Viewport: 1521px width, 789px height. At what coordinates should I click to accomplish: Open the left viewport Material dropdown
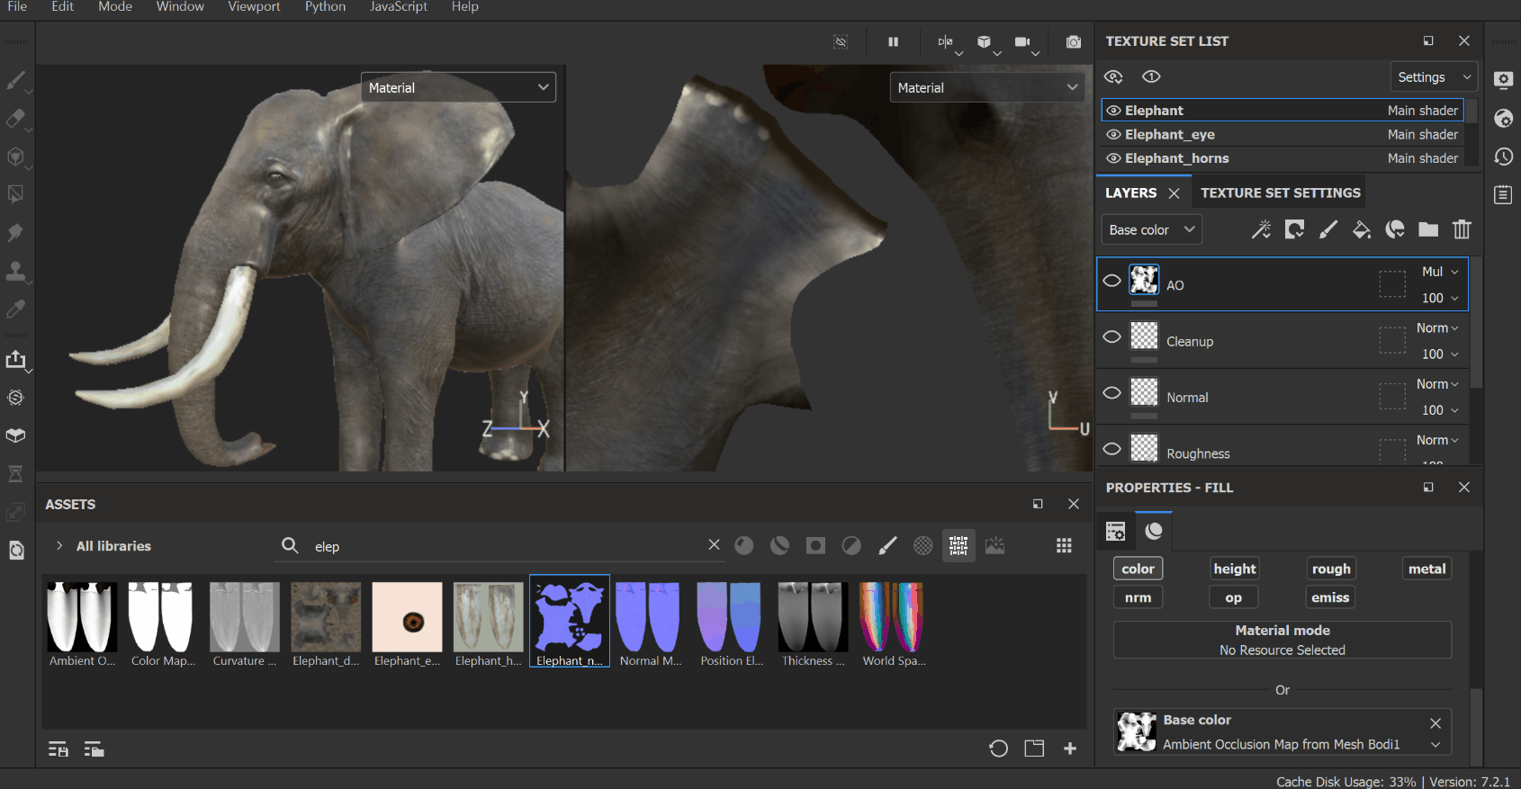click(x=458, y=87)
